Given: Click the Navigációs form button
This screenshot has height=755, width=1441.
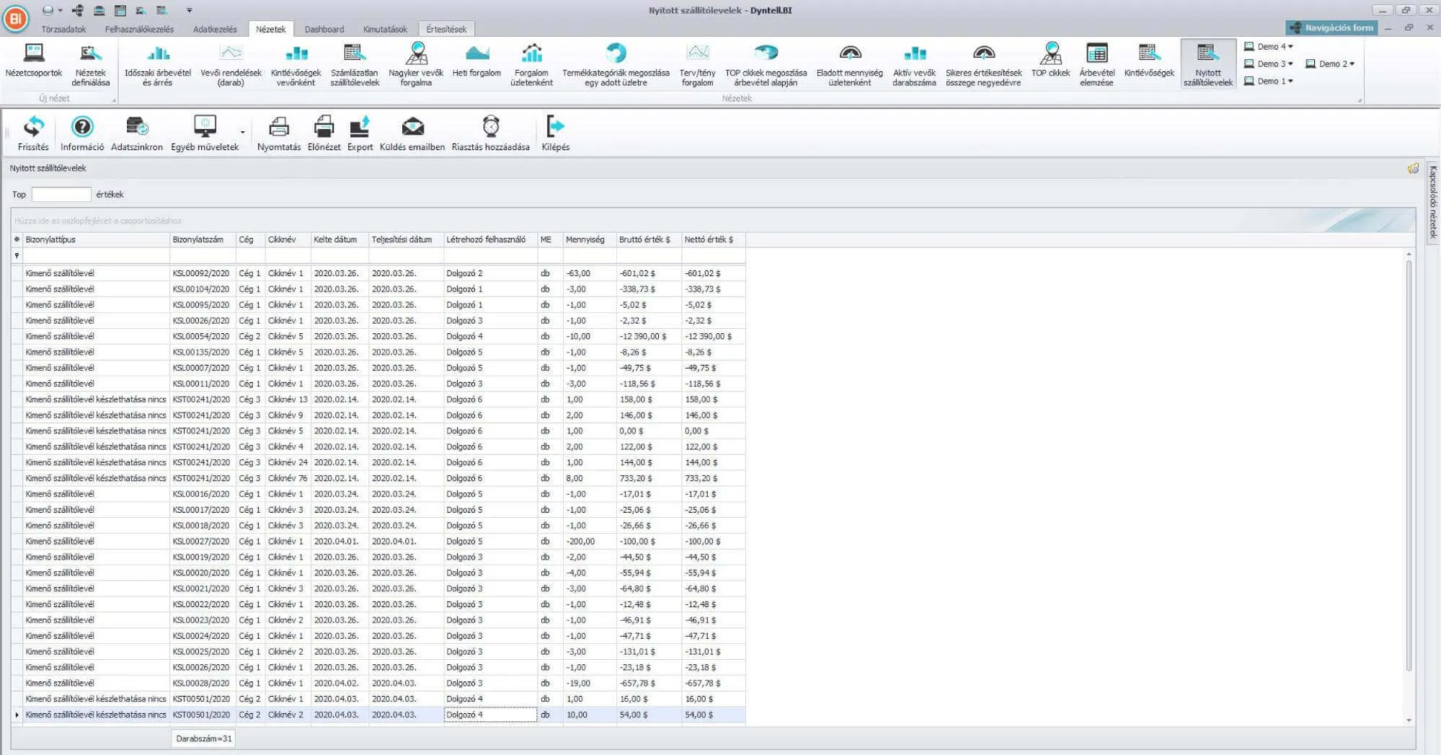Looking at the screenshot, I should pos(1331,28).
